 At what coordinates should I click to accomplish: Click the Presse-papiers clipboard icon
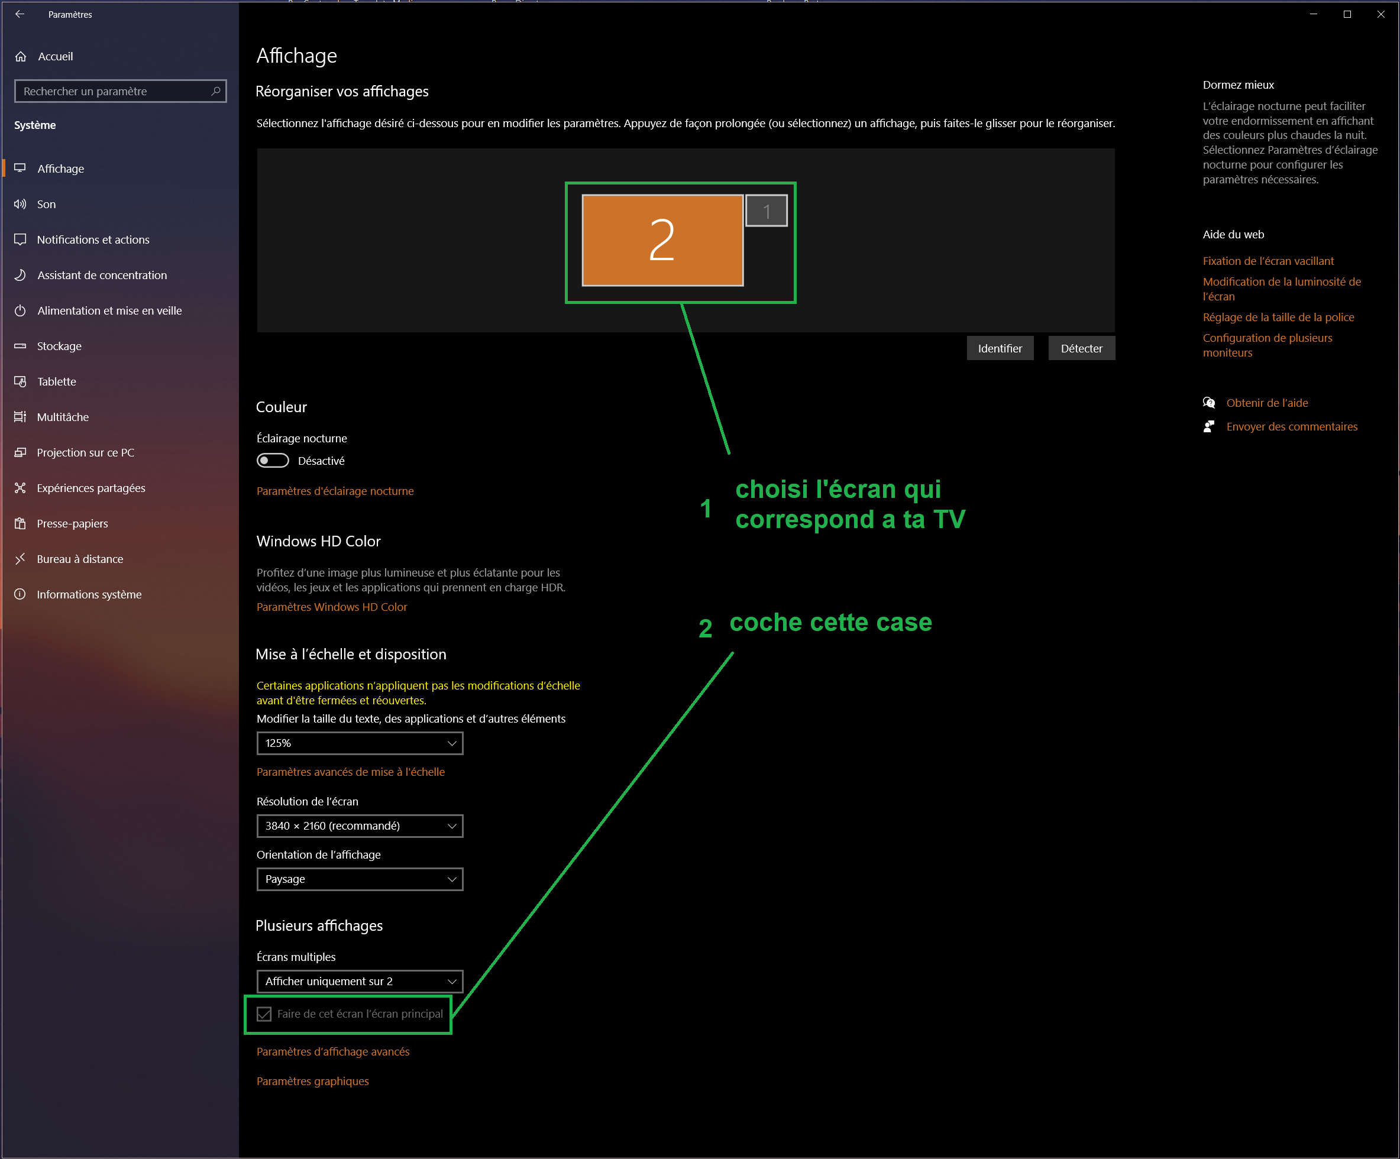click(20, 523)
